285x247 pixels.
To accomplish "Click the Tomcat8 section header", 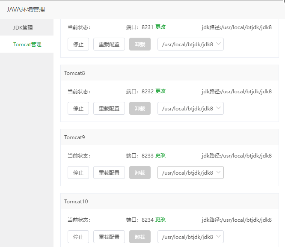I will pyautogui.click(x=169, y=73).
